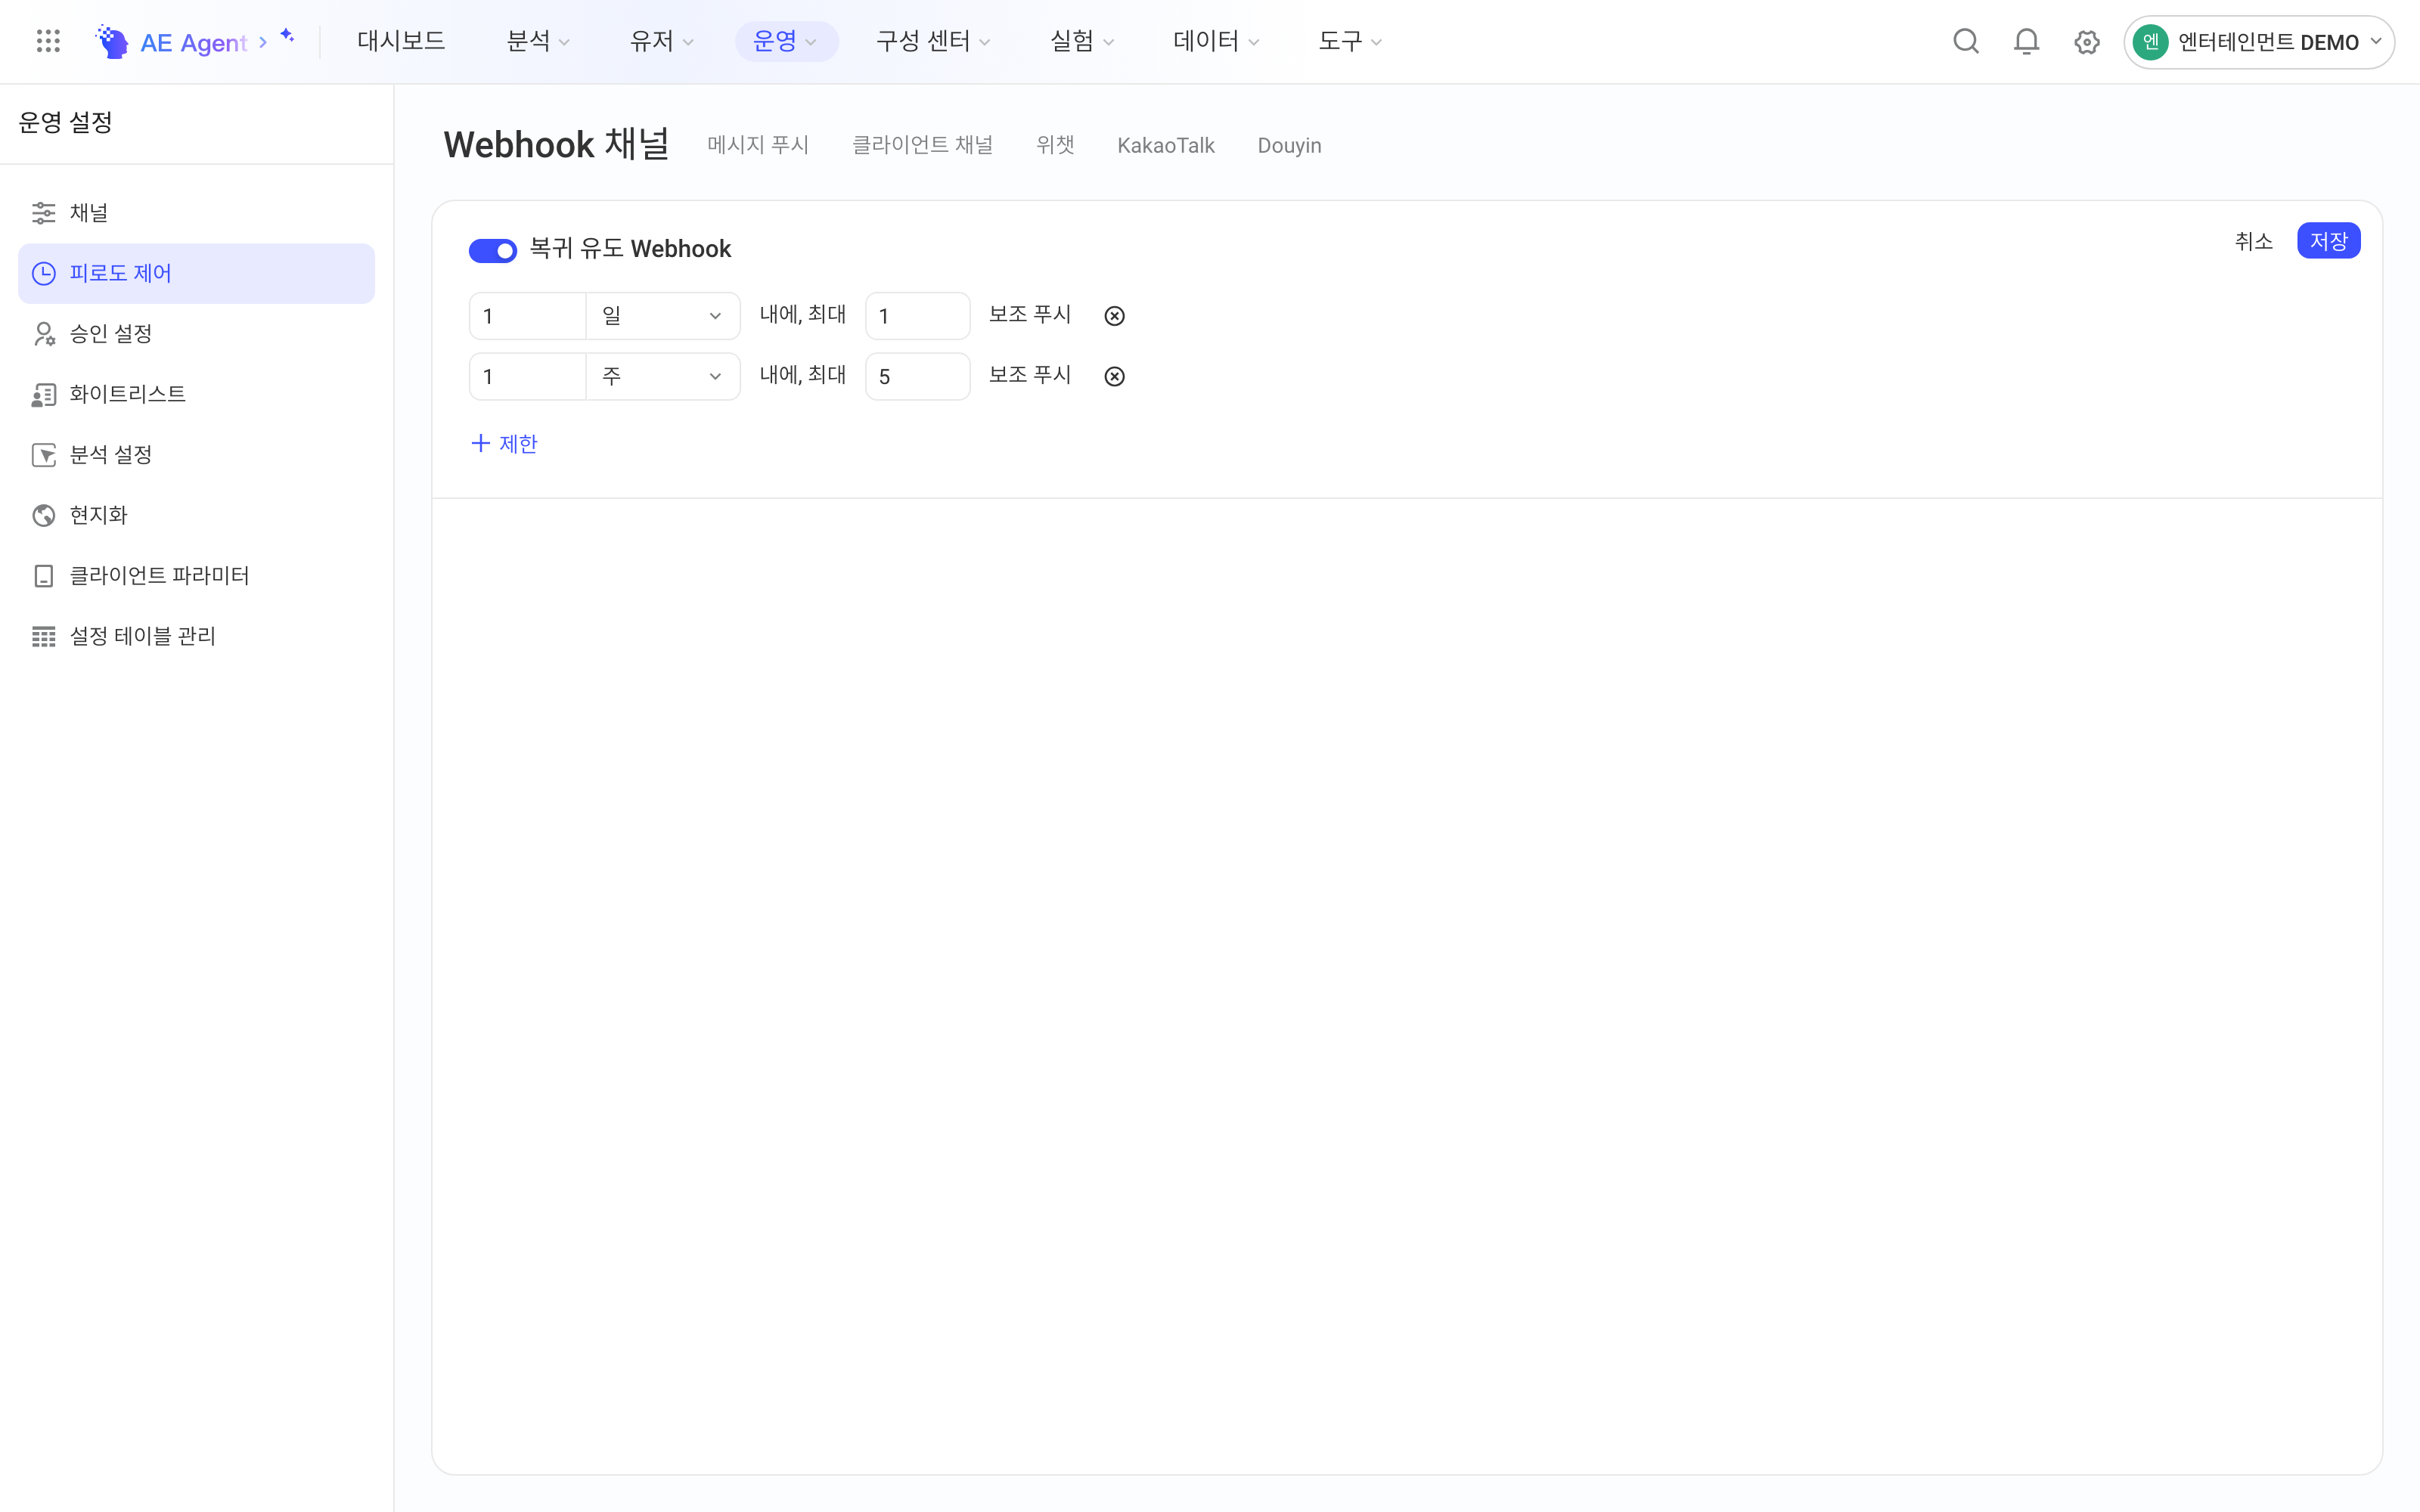Click the 현지화 globe icon

[x=44, y=515]
